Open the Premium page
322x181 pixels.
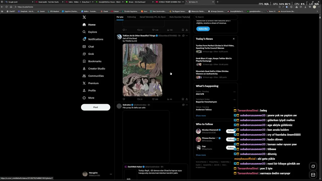click(91, 83)
